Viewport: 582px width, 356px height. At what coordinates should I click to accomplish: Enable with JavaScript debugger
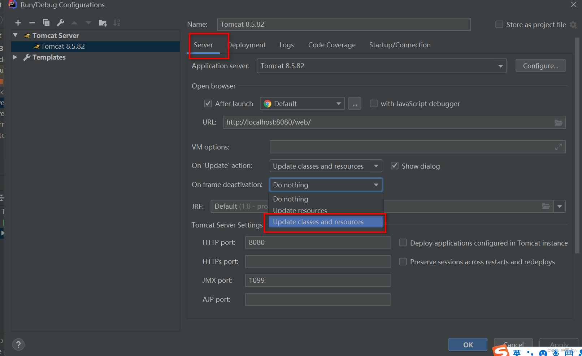pos(374,104)
